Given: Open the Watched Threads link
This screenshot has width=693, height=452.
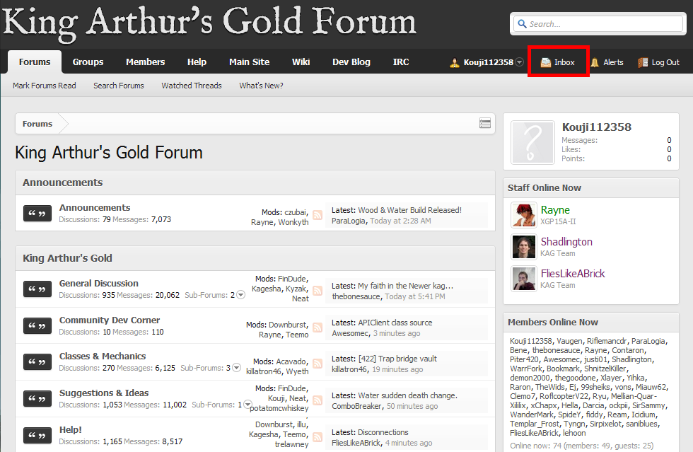Looking at the screenshot, I should pos(192,86).
